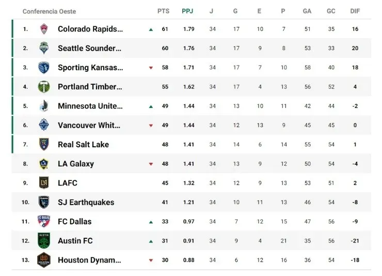Click the Houston Dynamo team crest
Viewport: 382px width, 276px height.
coord(44,260)
